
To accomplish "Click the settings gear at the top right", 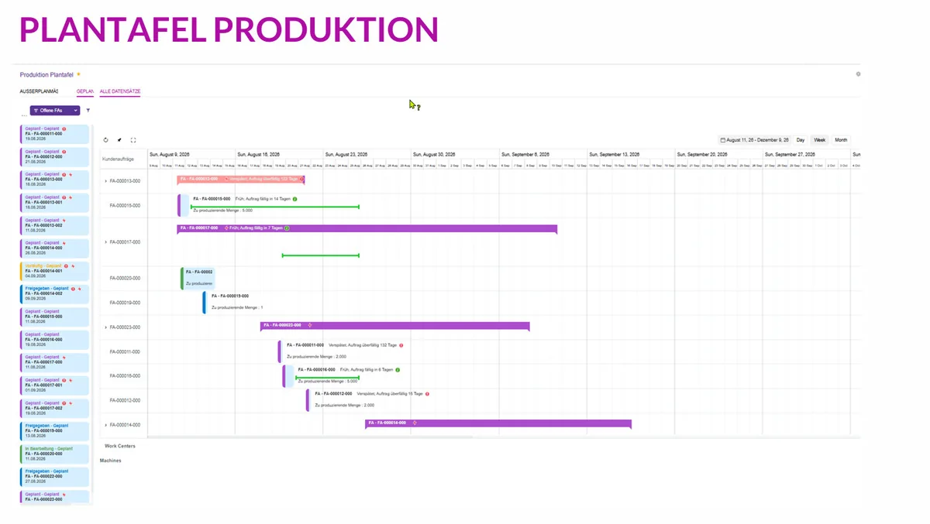I will [858, 74].
